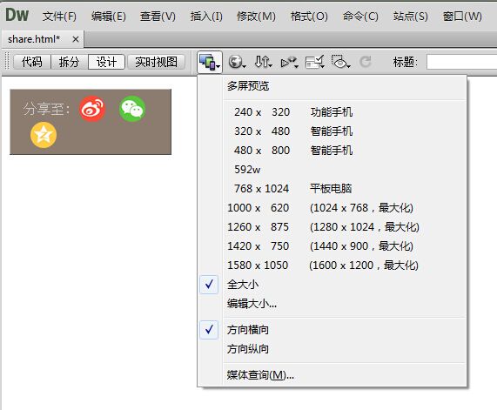Open the 文件(F) menu

(x=59, y=17)
